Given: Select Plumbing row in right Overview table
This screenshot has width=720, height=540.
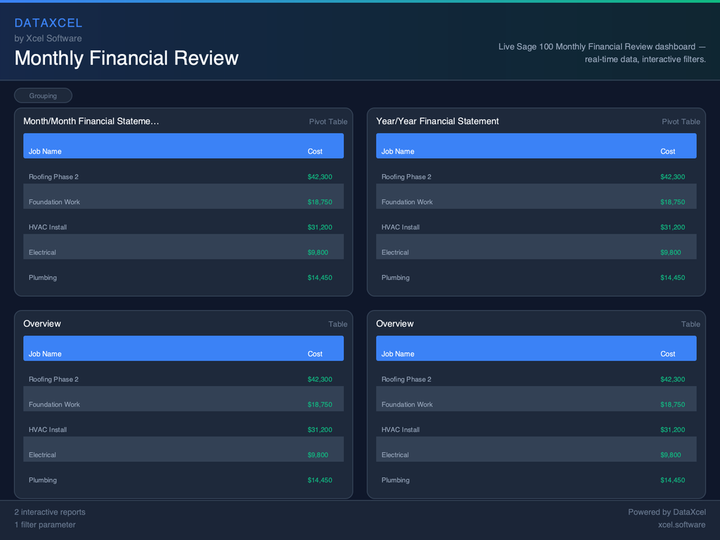Looking at the screenshot, I should (536, 480).
